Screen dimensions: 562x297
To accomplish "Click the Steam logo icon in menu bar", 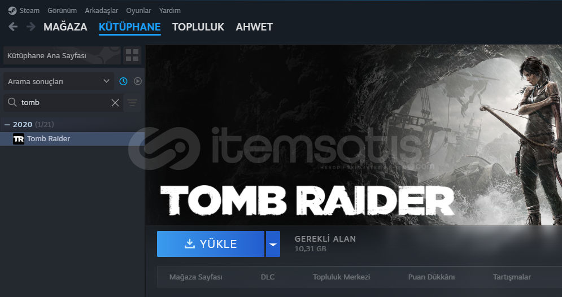I will pyautogui.click(x=12, y=10).
